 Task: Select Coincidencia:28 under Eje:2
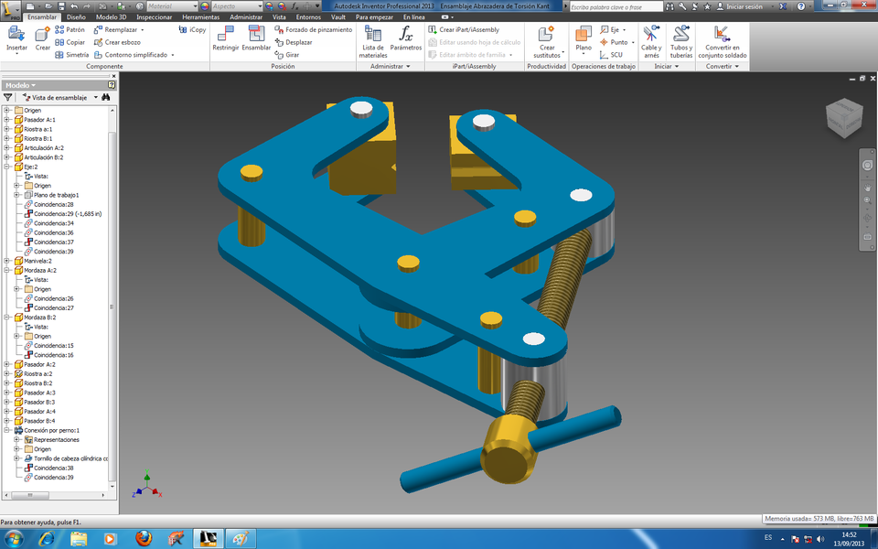point(55,203)
